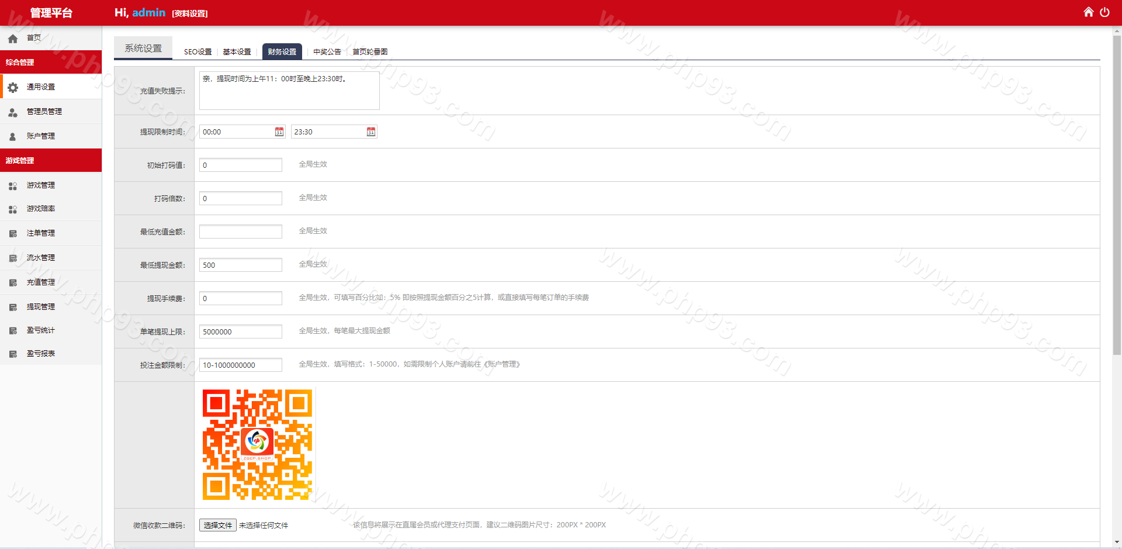The image size is (1122, 549).
Task: Click the gear icon beside 通用设置
Action: point(13,87)
